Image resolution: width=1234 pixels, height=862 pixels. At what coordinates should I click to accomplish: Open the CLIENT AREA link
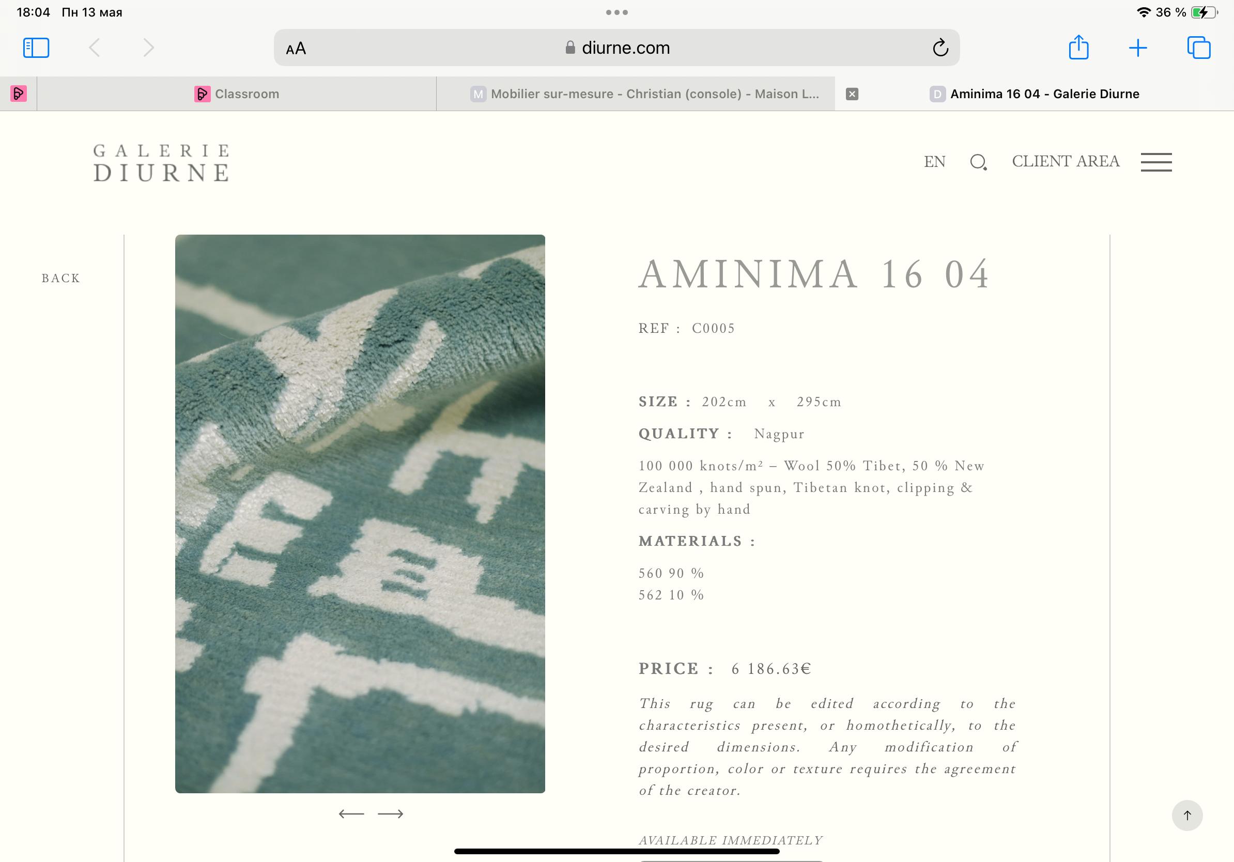(x=1065, y=161)
